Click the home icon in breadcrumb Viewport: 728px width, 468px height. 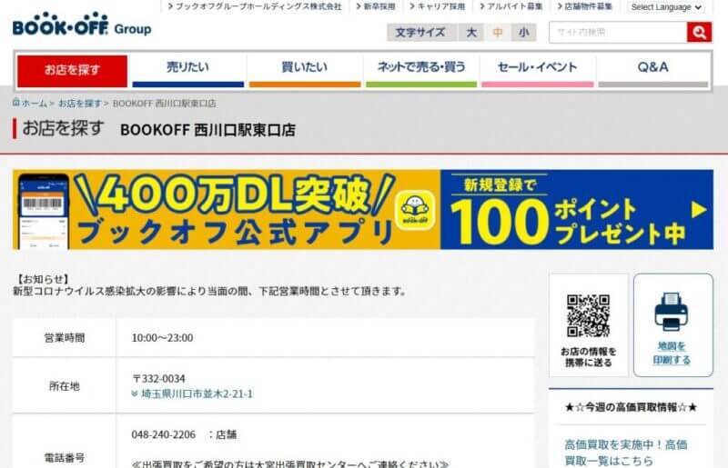tap(16, 103)
